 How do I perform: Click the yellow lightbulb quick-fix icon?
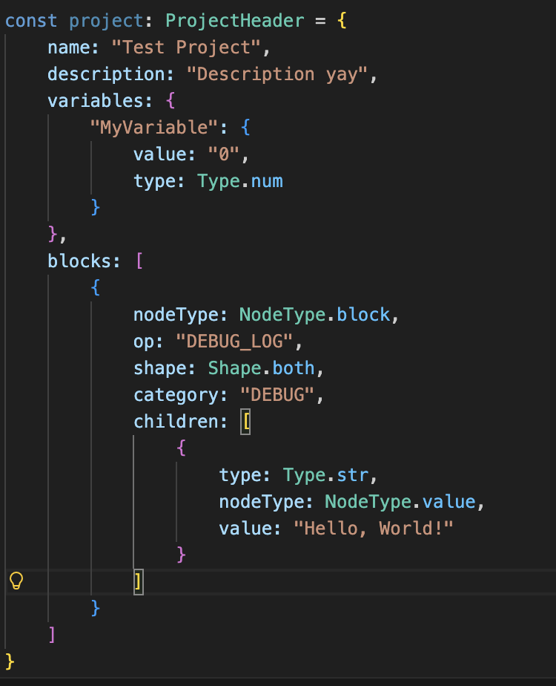[16, 581]
